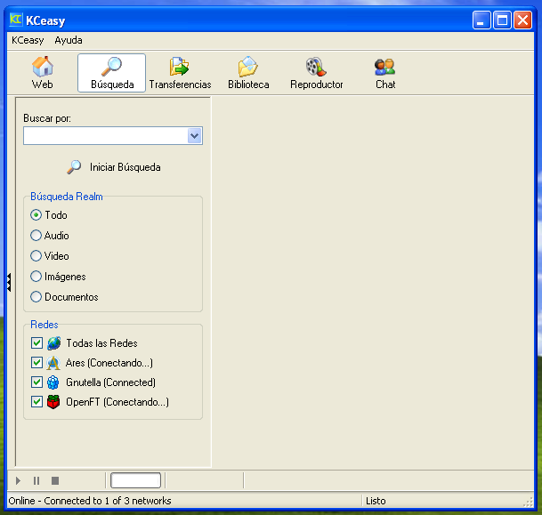Click the Gnutella network icon
This screenshot has width=542, height=515.
53,382
